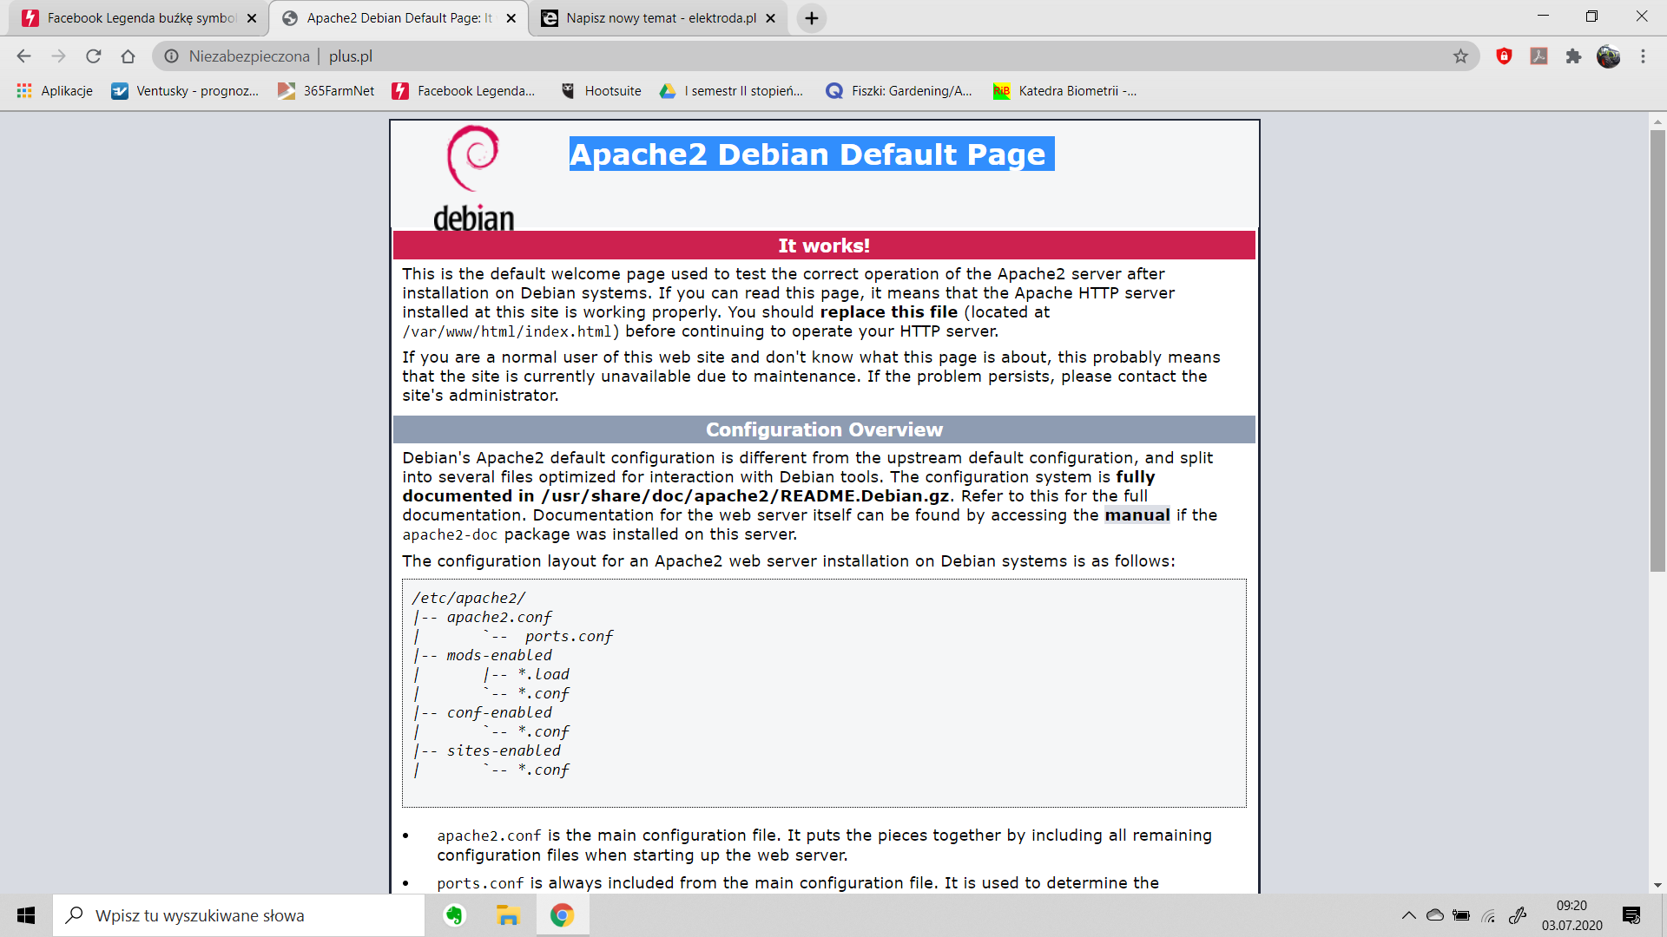View site security info icon
This screenshot has height=937, width=1667.
coord(172,56)
